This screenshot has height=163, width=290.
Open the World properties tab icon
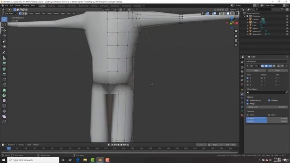242,84
